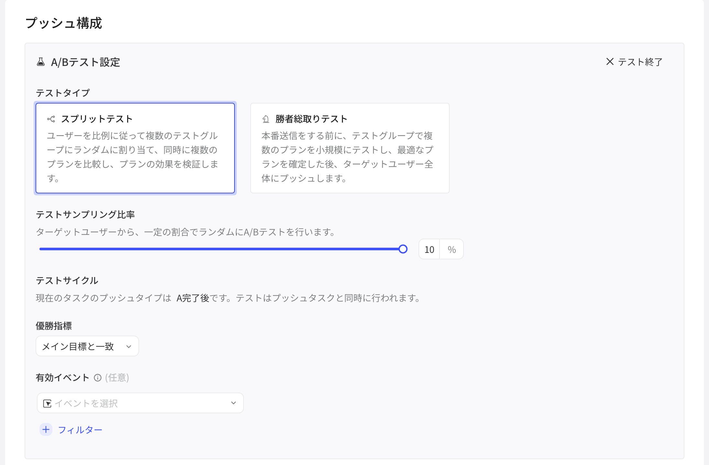
Task: Click the A完了後 text in cycle description
Action: 193,298
